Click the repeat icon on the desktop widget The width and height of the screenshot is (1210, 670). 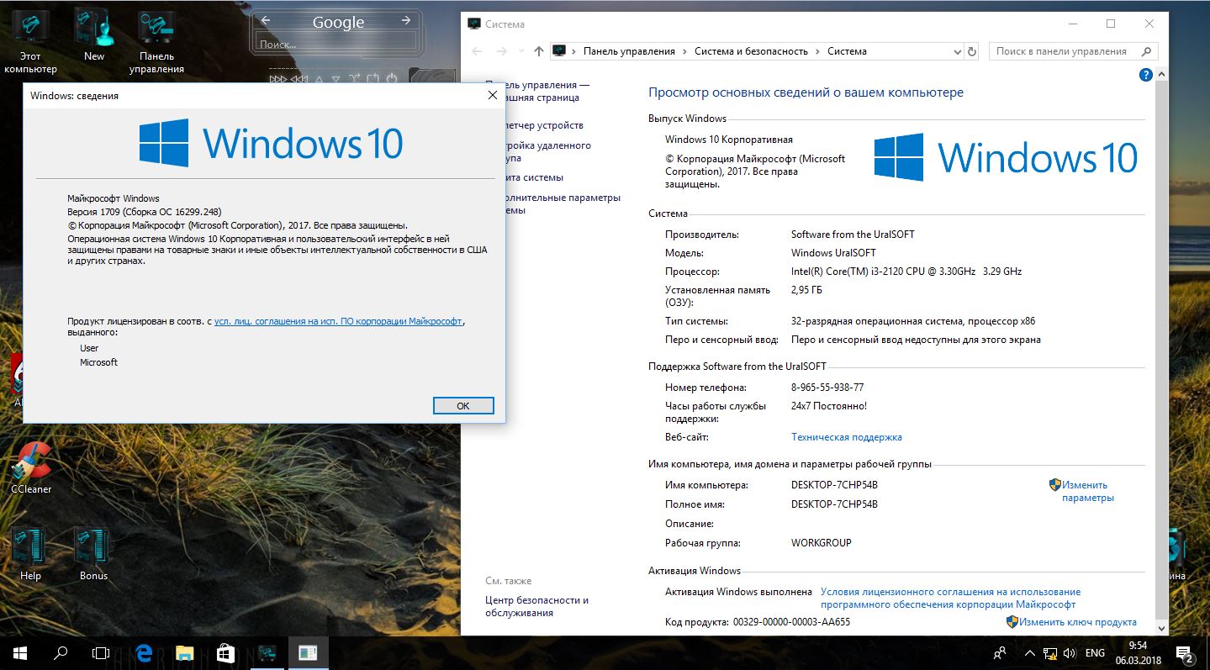pos(373,79)
